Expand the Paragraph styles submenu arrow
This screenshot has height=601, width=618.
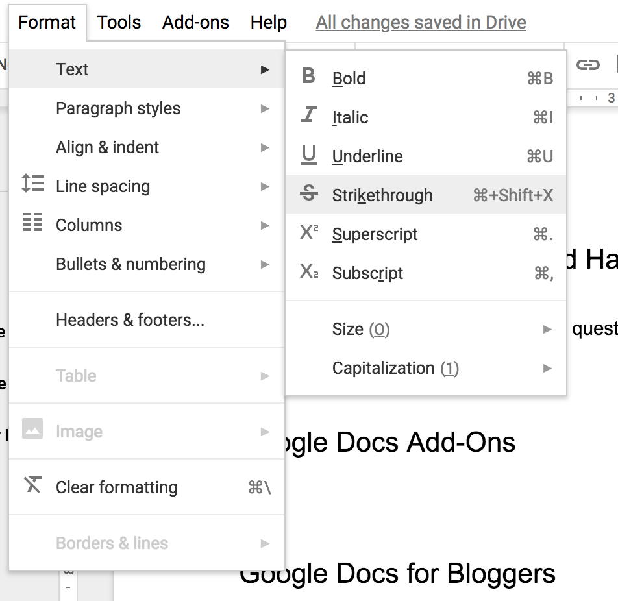(265, 108)
